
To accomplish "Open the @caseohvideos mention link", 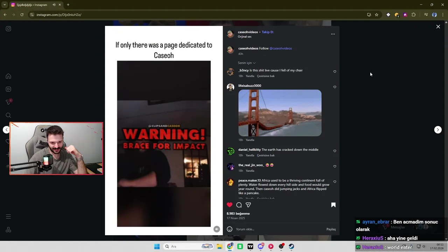I will 280,48.
